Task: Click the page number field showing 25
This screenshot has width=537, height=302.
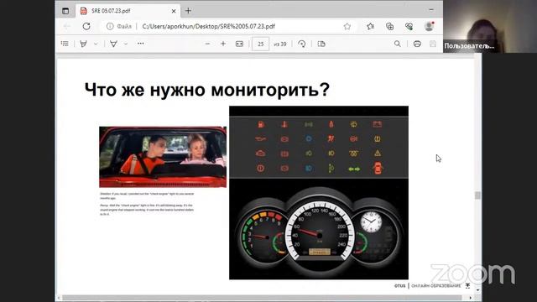Action: (261, 44)
